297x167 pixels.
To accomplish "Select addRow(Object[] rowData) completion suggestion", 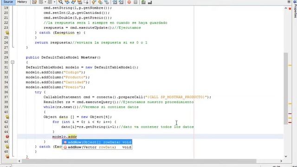I will [x=97, y=142].
